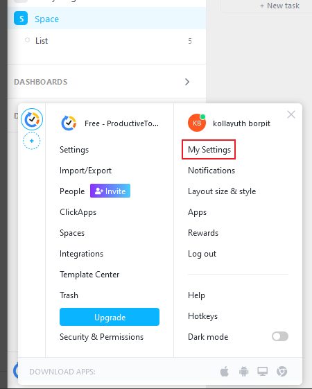Expand the Dashboards section chevron
This screenshot has height=389, width=312.
[187, 82]
